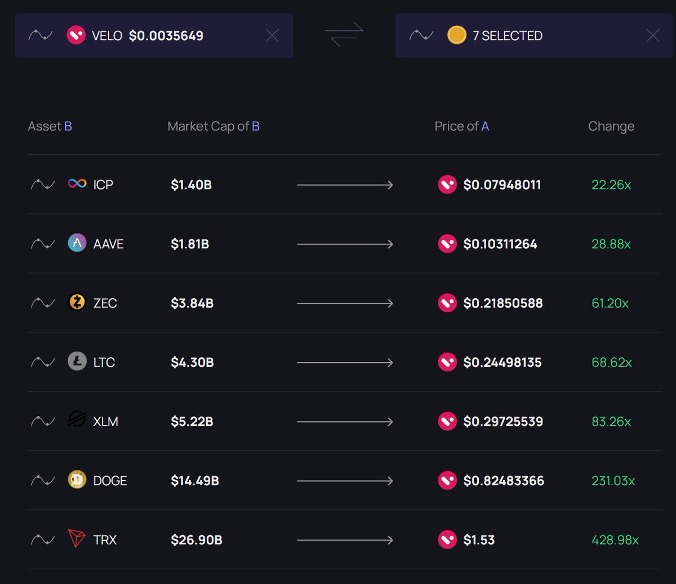
Task: Click the swap assets arrows icon
Action: [x=344, y=34]
